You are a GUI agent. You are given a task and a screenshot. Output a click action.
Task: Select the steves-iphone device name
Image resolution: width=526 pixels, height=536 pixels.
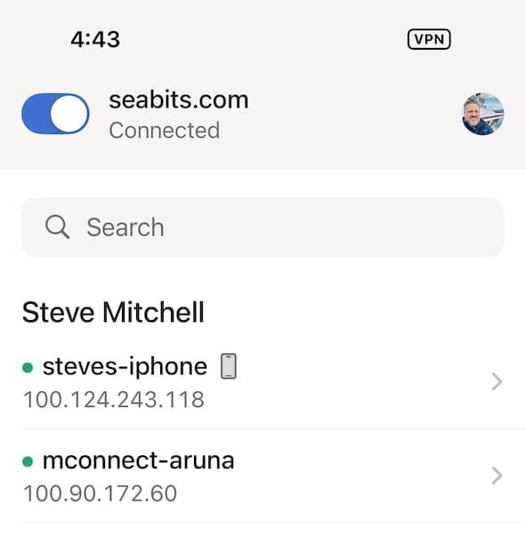pyautogui.click(x=125, y=366)
